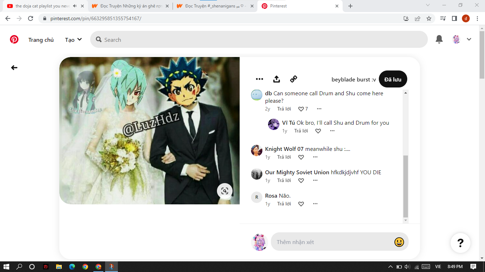Reload the page

[31, 18]
